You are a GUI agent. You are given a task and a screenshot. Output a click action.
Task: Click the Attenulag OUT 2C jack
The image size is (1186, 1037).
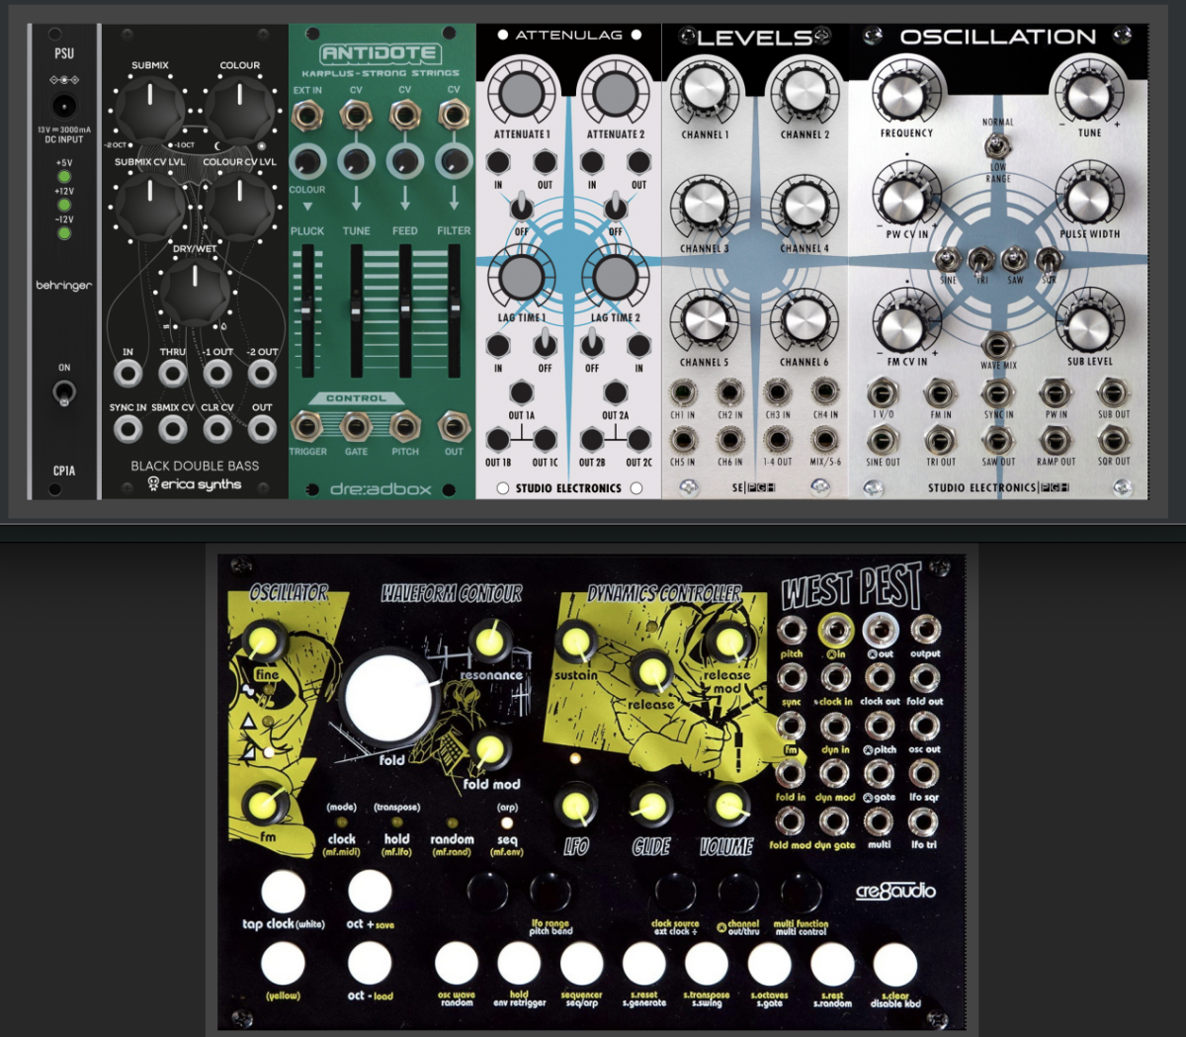pyautogui.click(x=639, y=440)
